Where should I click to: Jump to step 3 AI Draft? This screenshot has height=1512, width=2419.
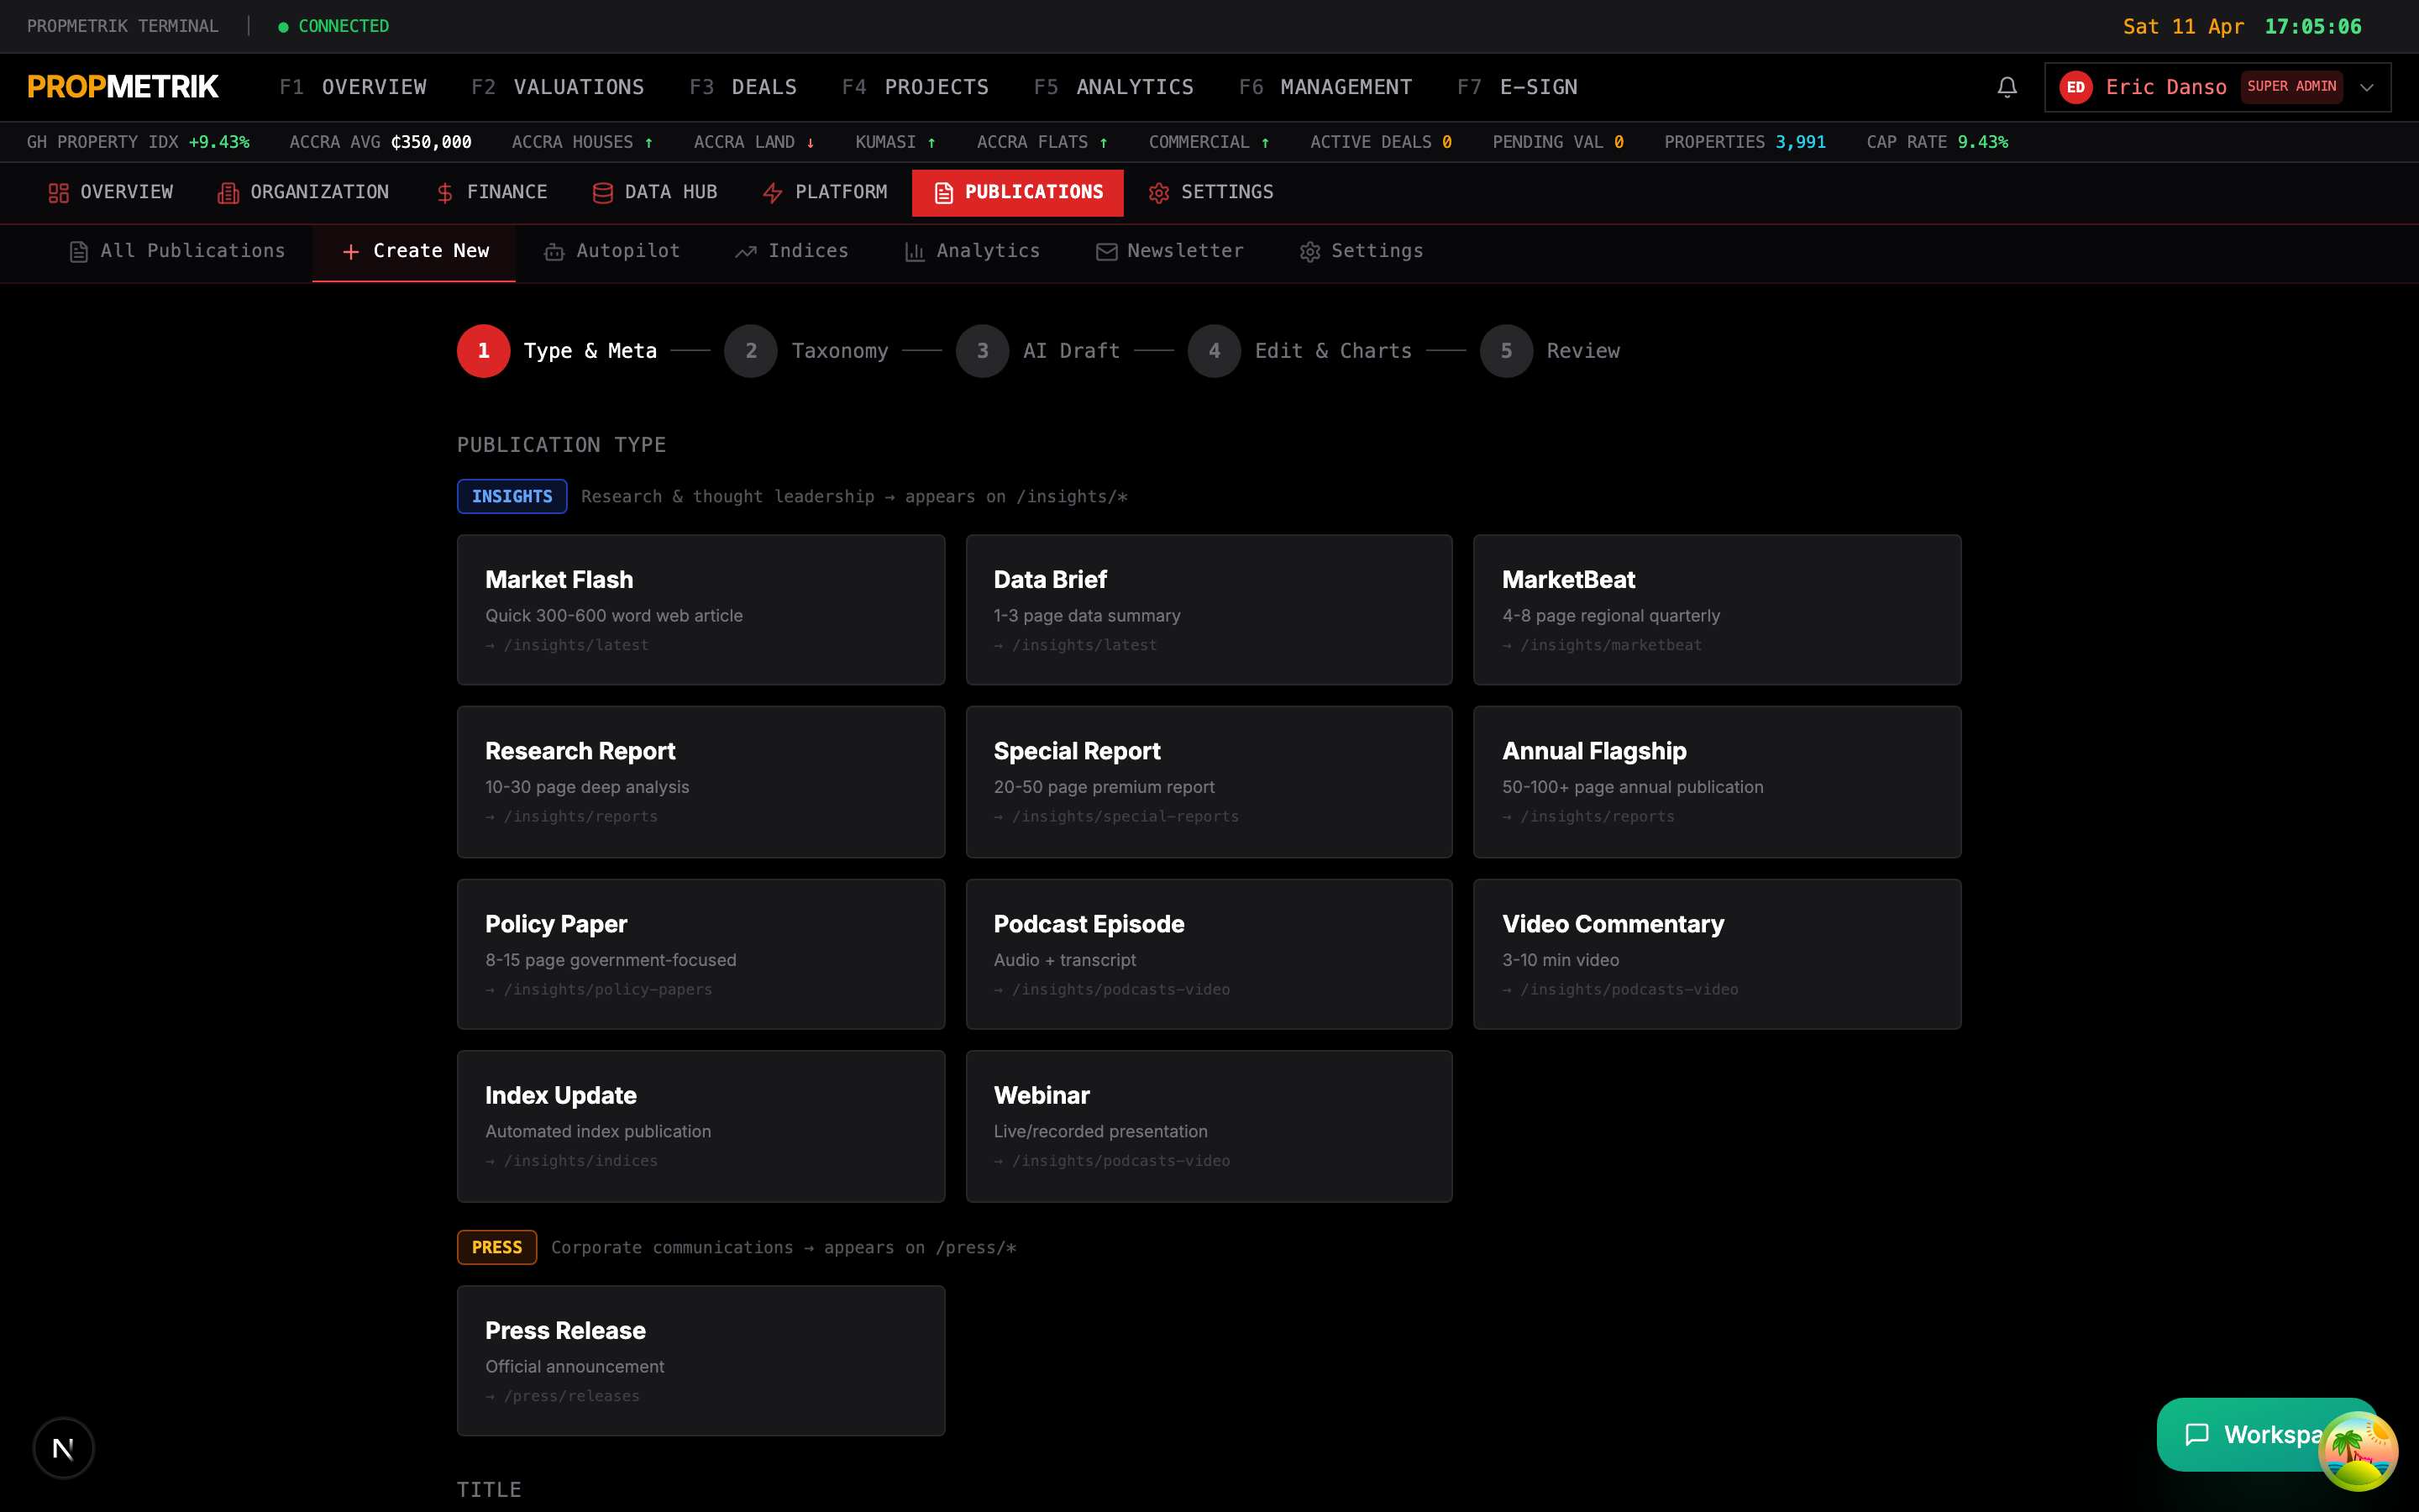pyautogui.click(x=1037, y=351)
